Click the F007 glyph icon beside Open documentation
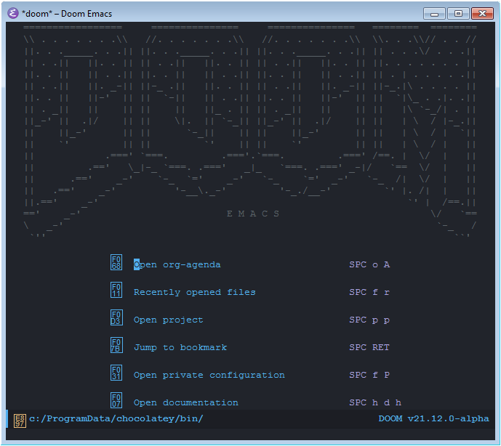The height and width of the screenshot is (446, 501). (116, 400)
